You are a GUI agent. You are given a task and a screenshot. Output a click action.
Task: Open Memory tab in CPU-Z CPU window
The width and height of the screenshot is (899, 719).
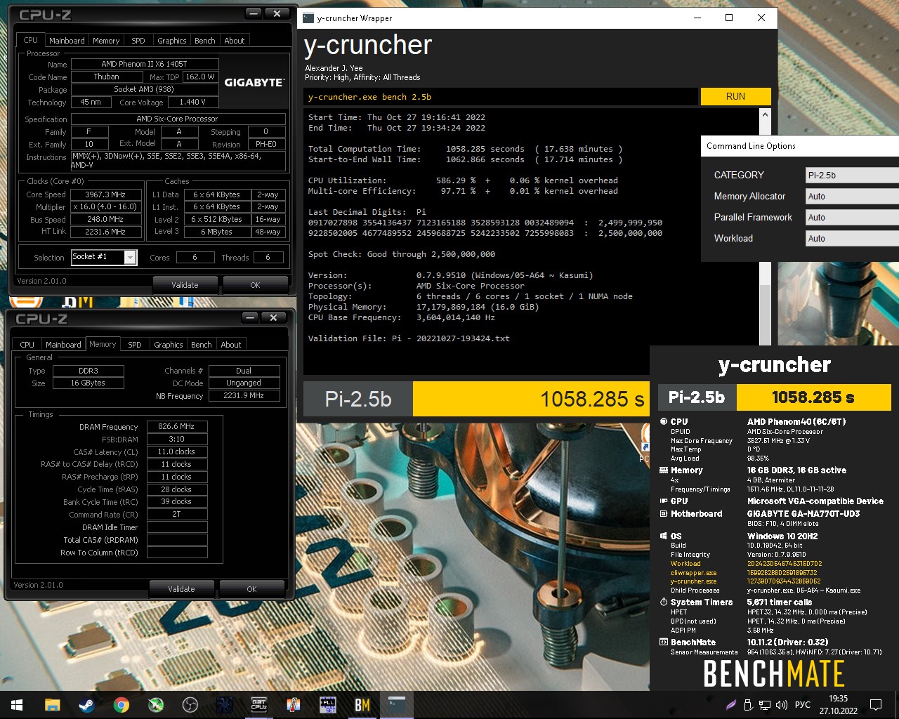tap(106, 41)
